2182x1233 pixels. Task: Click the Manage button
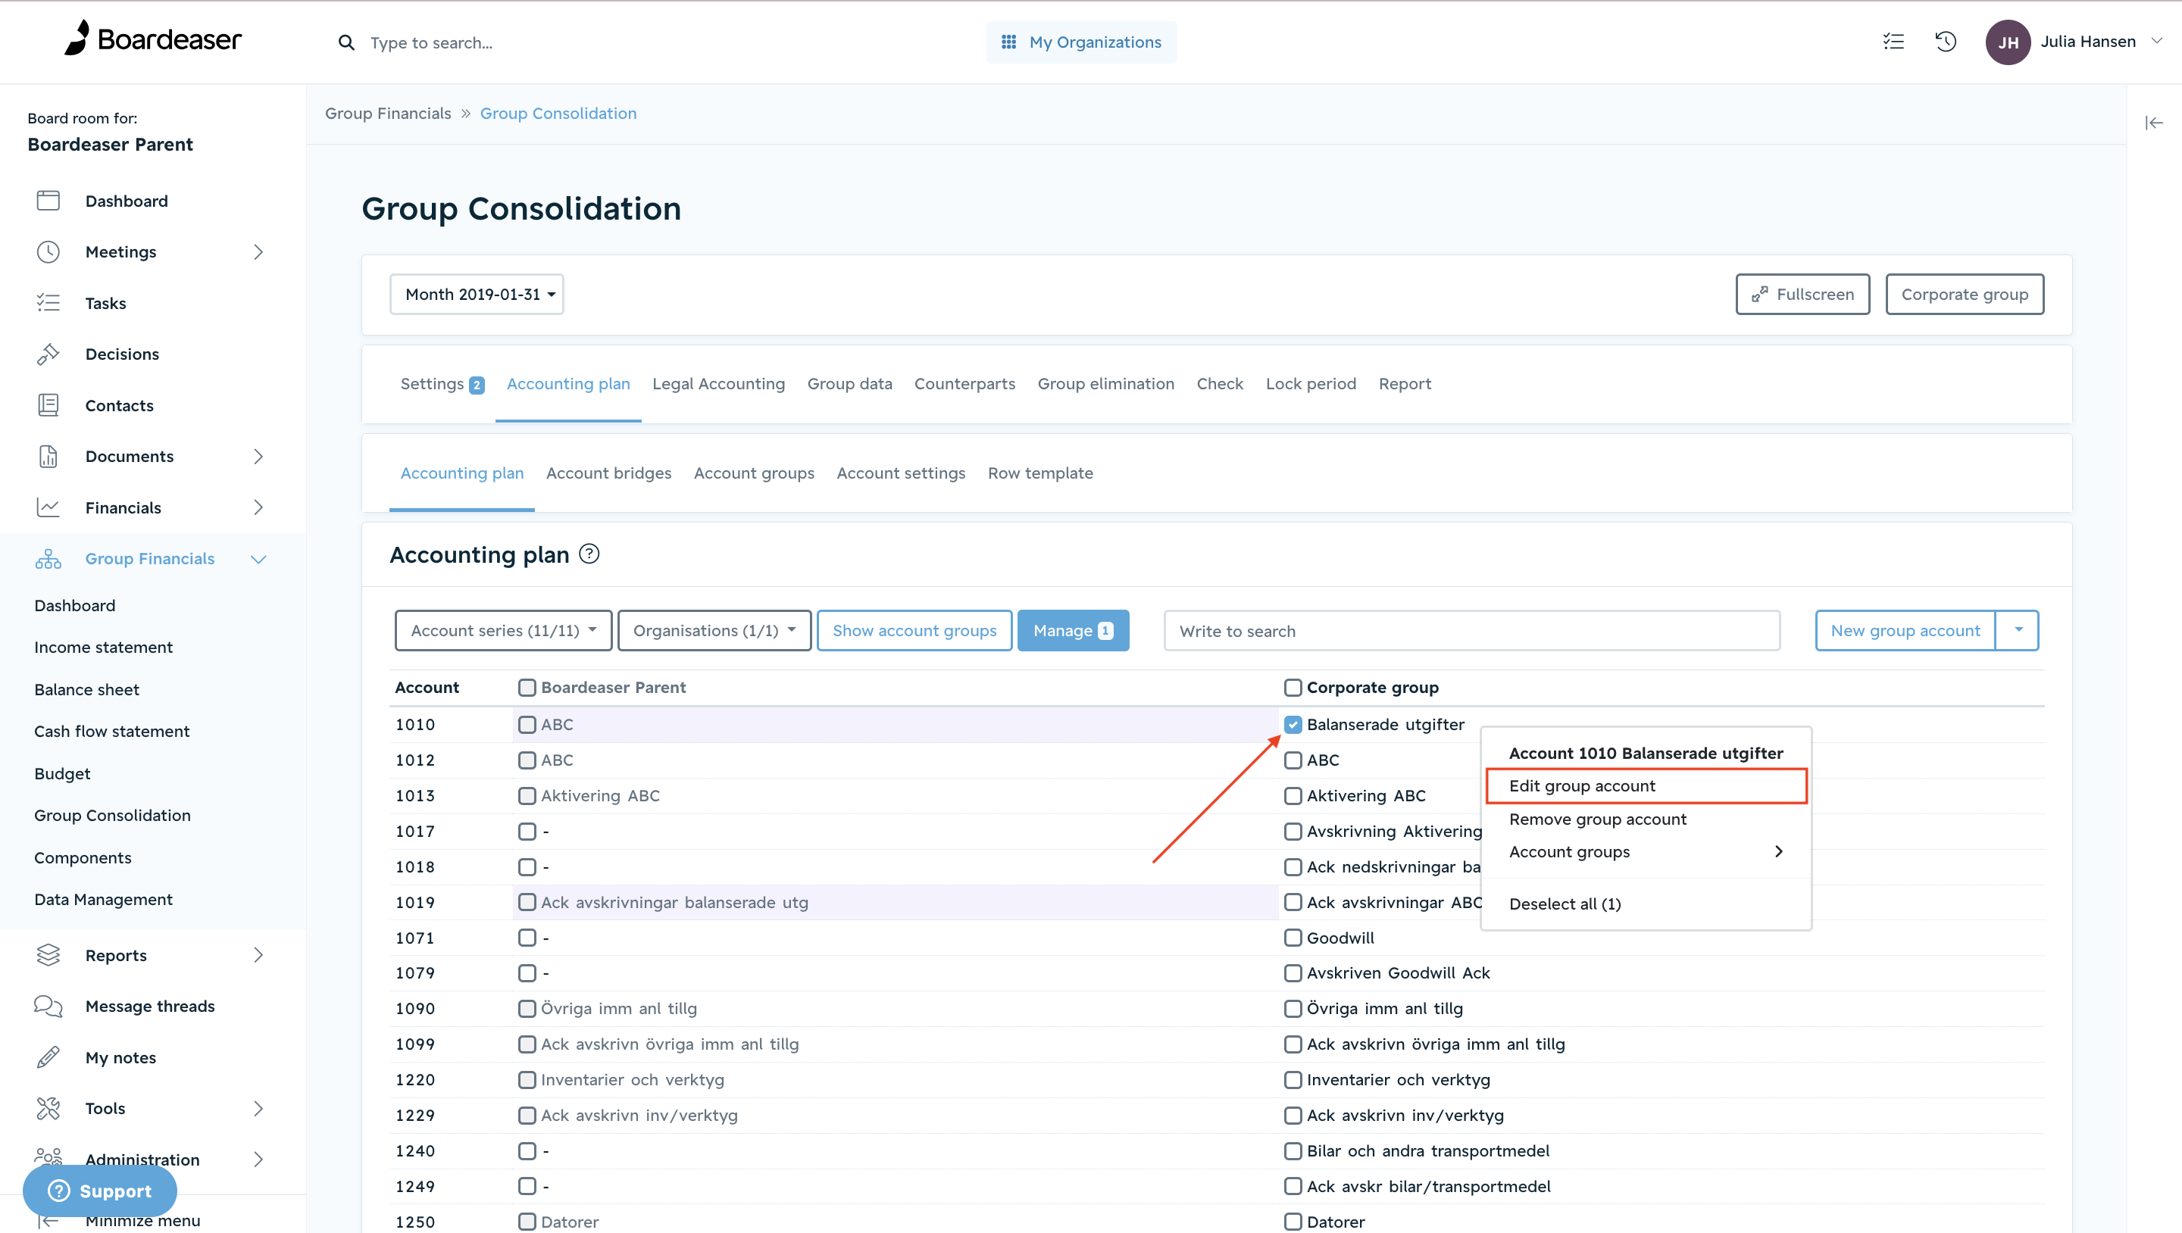click(x=1072, y=631)
